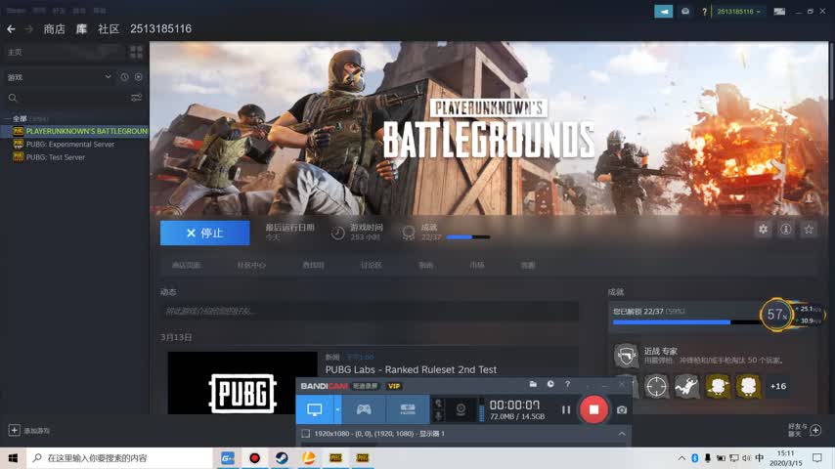
Task: Switch to Big Picture mode icon
Action: click(x=779, y=11)
